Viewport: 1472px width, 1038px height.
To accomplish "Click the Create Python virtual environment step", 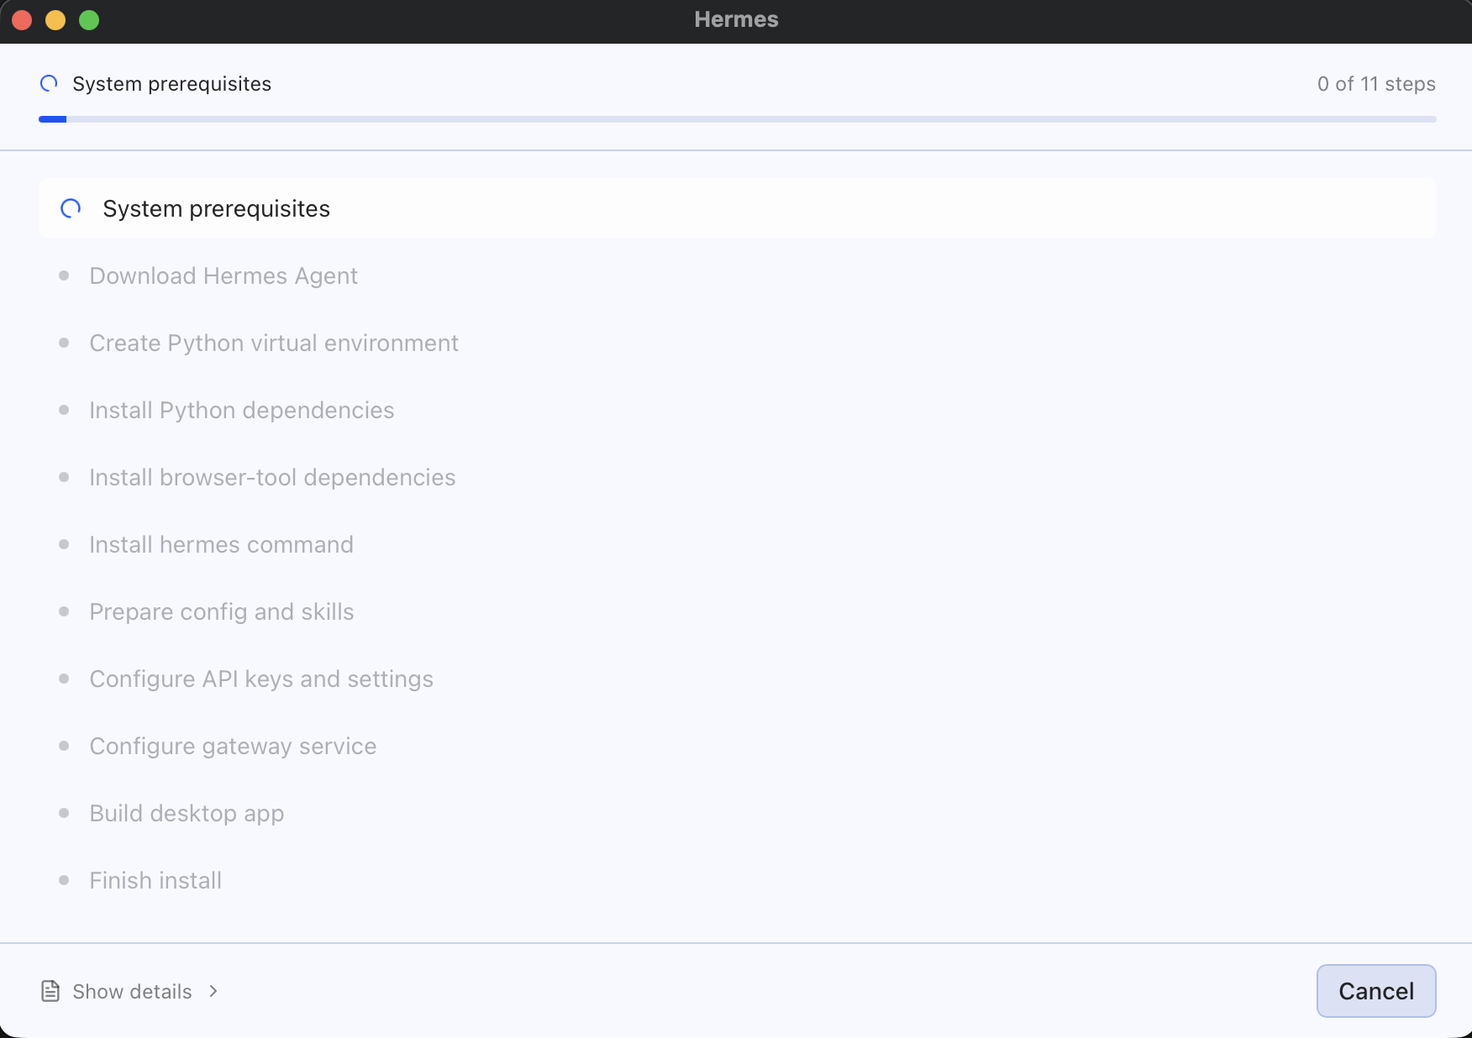I will click(274, 343).
